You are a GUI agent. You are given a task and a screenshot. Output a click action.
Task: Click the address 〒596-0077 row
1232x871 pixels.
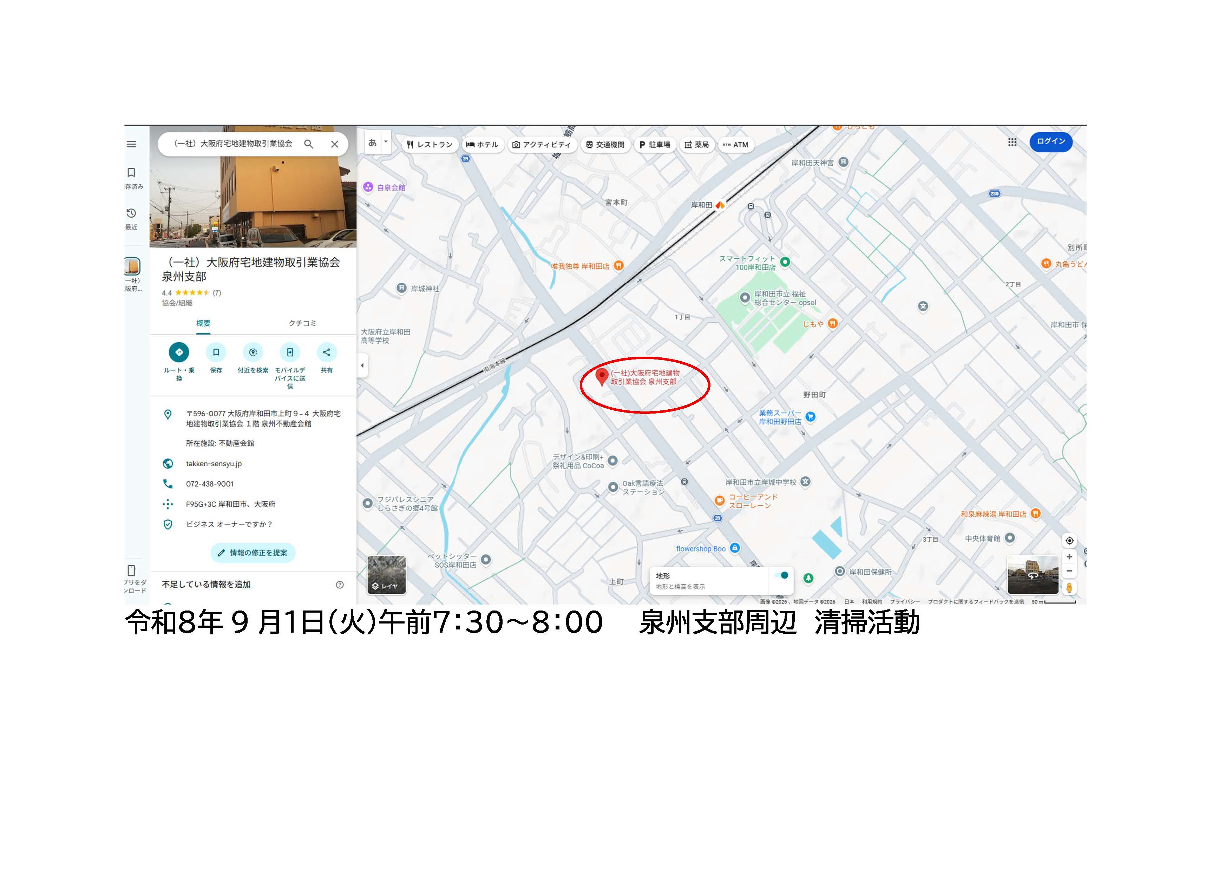253,419
